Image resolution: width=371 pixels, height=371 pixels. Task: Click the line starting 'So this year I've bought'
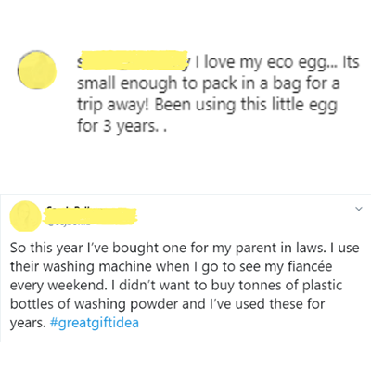[185, 248]
